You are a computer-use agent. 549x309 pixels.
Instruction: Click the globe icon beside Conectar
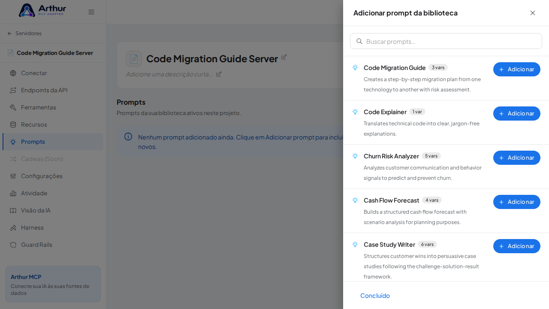(13, 73)
